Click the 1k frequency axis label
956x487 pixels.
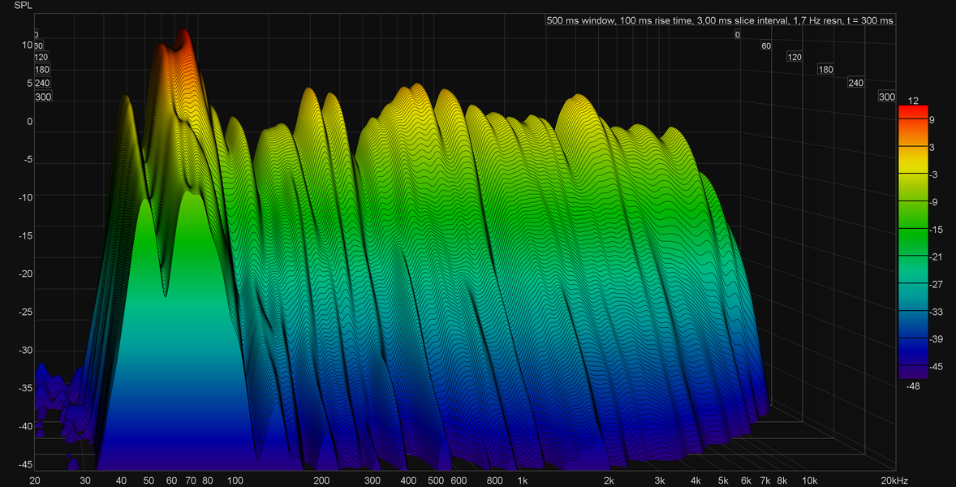click(523, 481)
